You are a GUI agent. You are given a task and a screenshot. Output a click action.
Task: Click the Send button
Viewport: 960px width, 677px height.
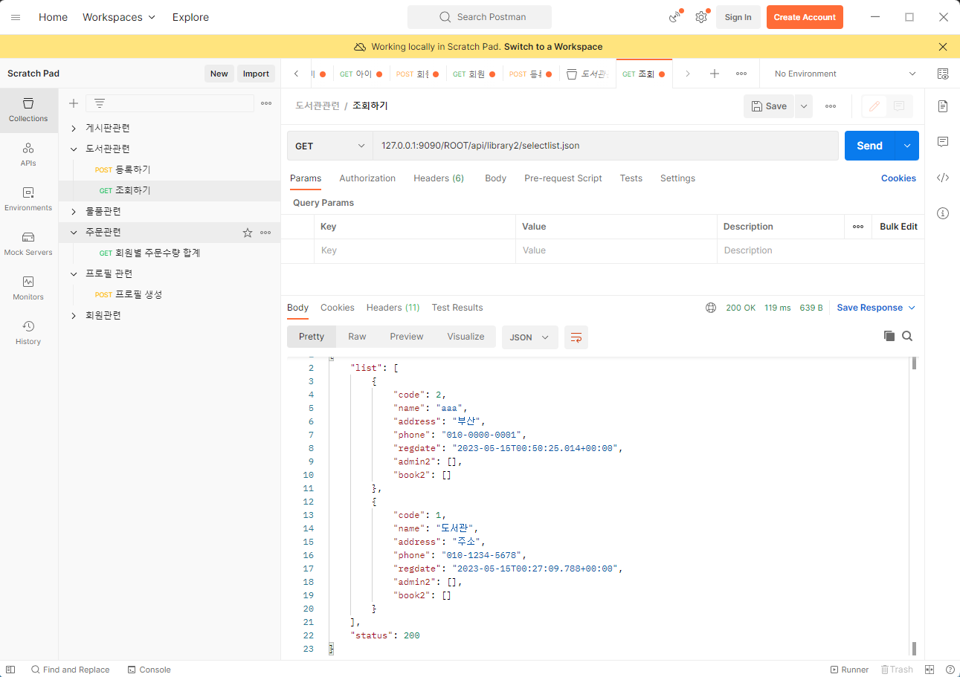[x=869, y=146]
